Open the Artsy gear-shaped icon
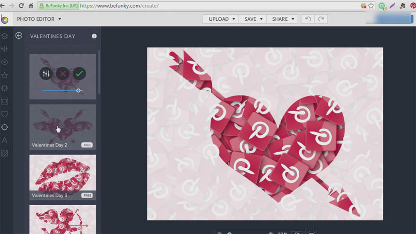Viewport: 416px width, 234px height. click(x=5, y=88)
